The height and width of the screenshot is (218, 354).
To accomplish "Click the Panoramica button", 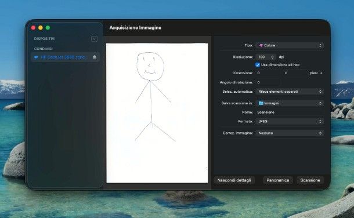I will pos(278,180).
